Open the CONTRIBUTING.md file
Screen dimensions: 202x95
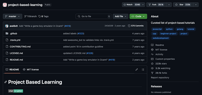(x=20, y=46)
